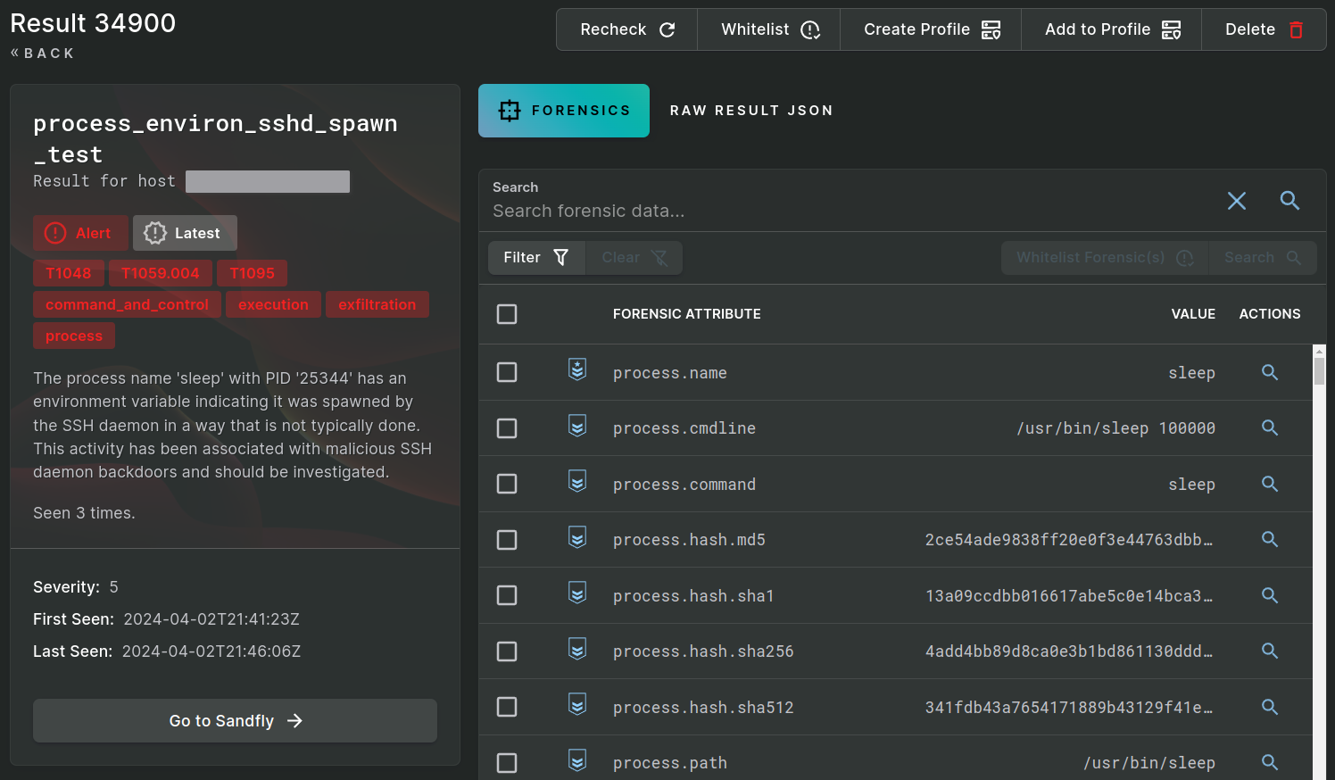Screen dimensions: 1335x780
Task: Check the checkbox for process.hash.md5
Action: (507, 539)
